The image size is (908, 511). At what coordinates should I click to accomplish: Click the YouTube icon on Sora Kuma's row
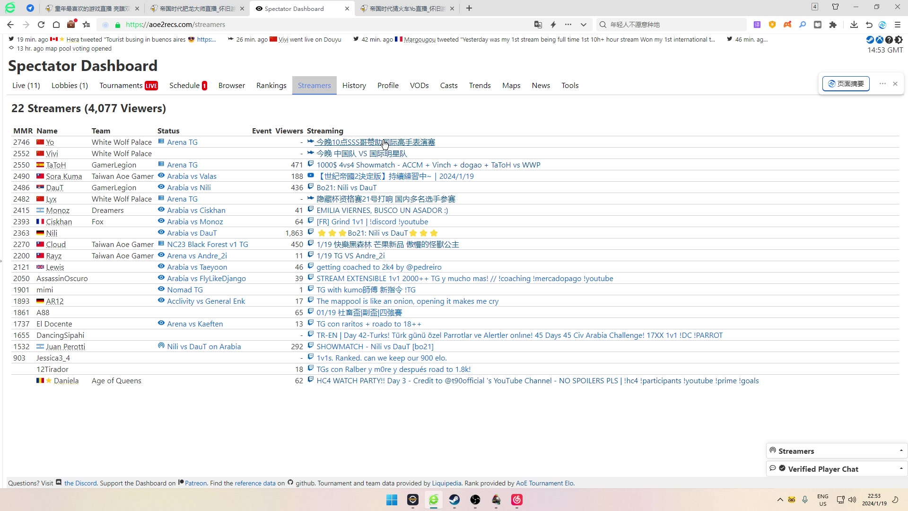click(311, 176)
